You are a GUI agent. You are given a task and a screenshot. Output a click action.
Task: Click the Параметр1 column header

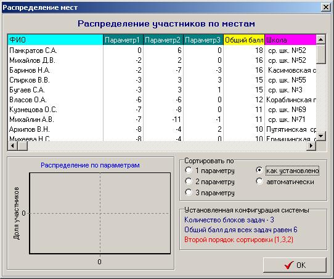[x=123, y=40]
